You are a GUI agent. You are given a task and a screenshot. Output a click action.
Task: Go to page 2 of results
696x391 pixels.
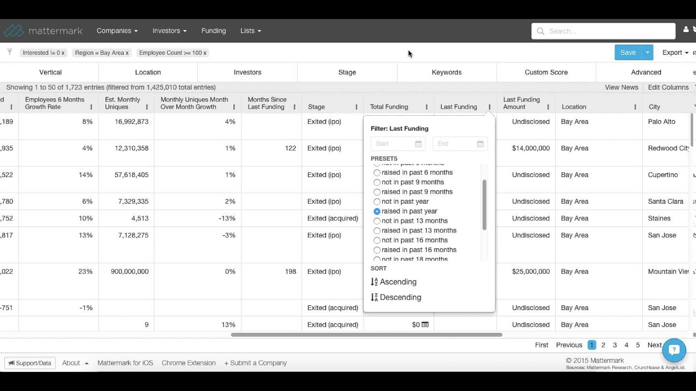[603, 345]
